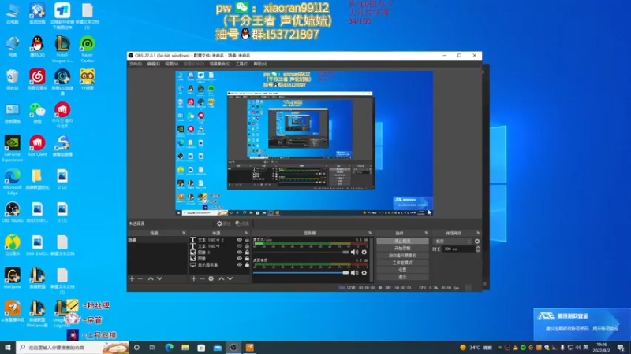Viewport: 631px width, 354px height.
Task: Open Task View on the taskbar
Action: (x=152, y=347)
